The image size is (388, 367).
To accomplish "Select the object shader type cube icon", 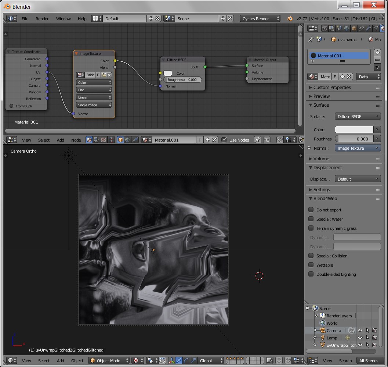I will coord(120,140).
